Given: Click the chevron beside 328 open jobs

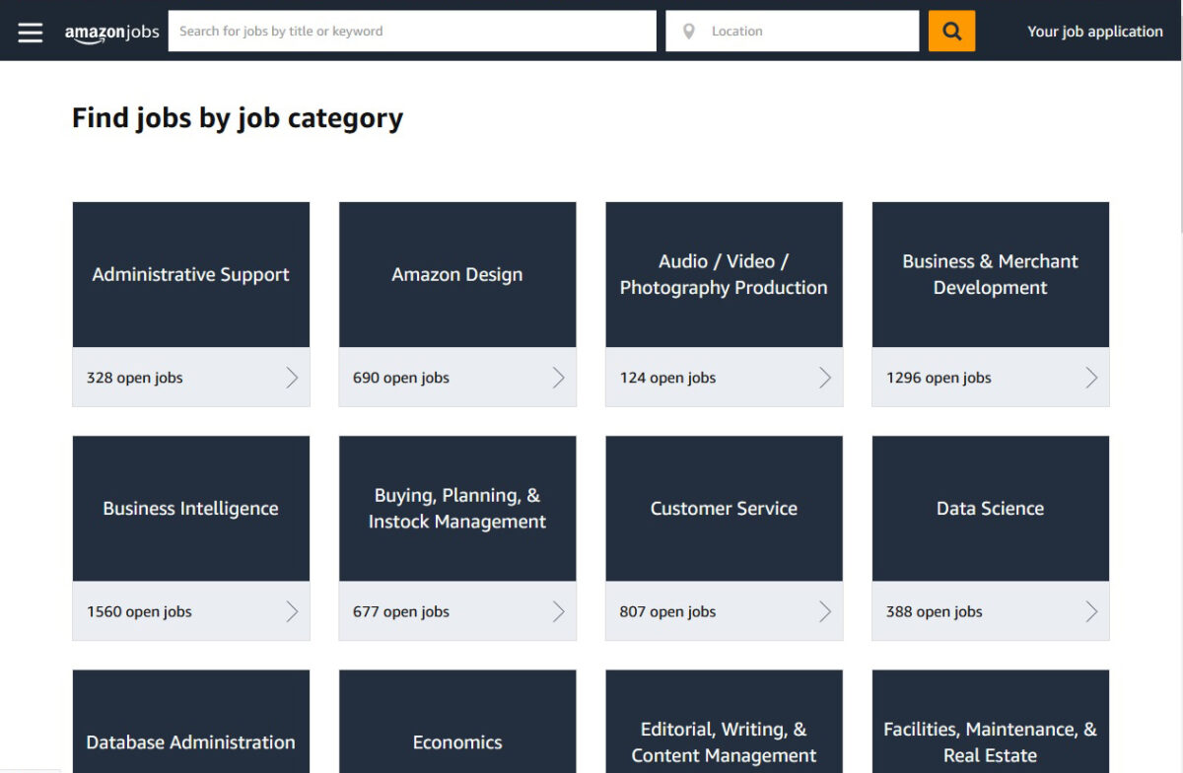Looking at the screenshot, I should click(292, 378).
